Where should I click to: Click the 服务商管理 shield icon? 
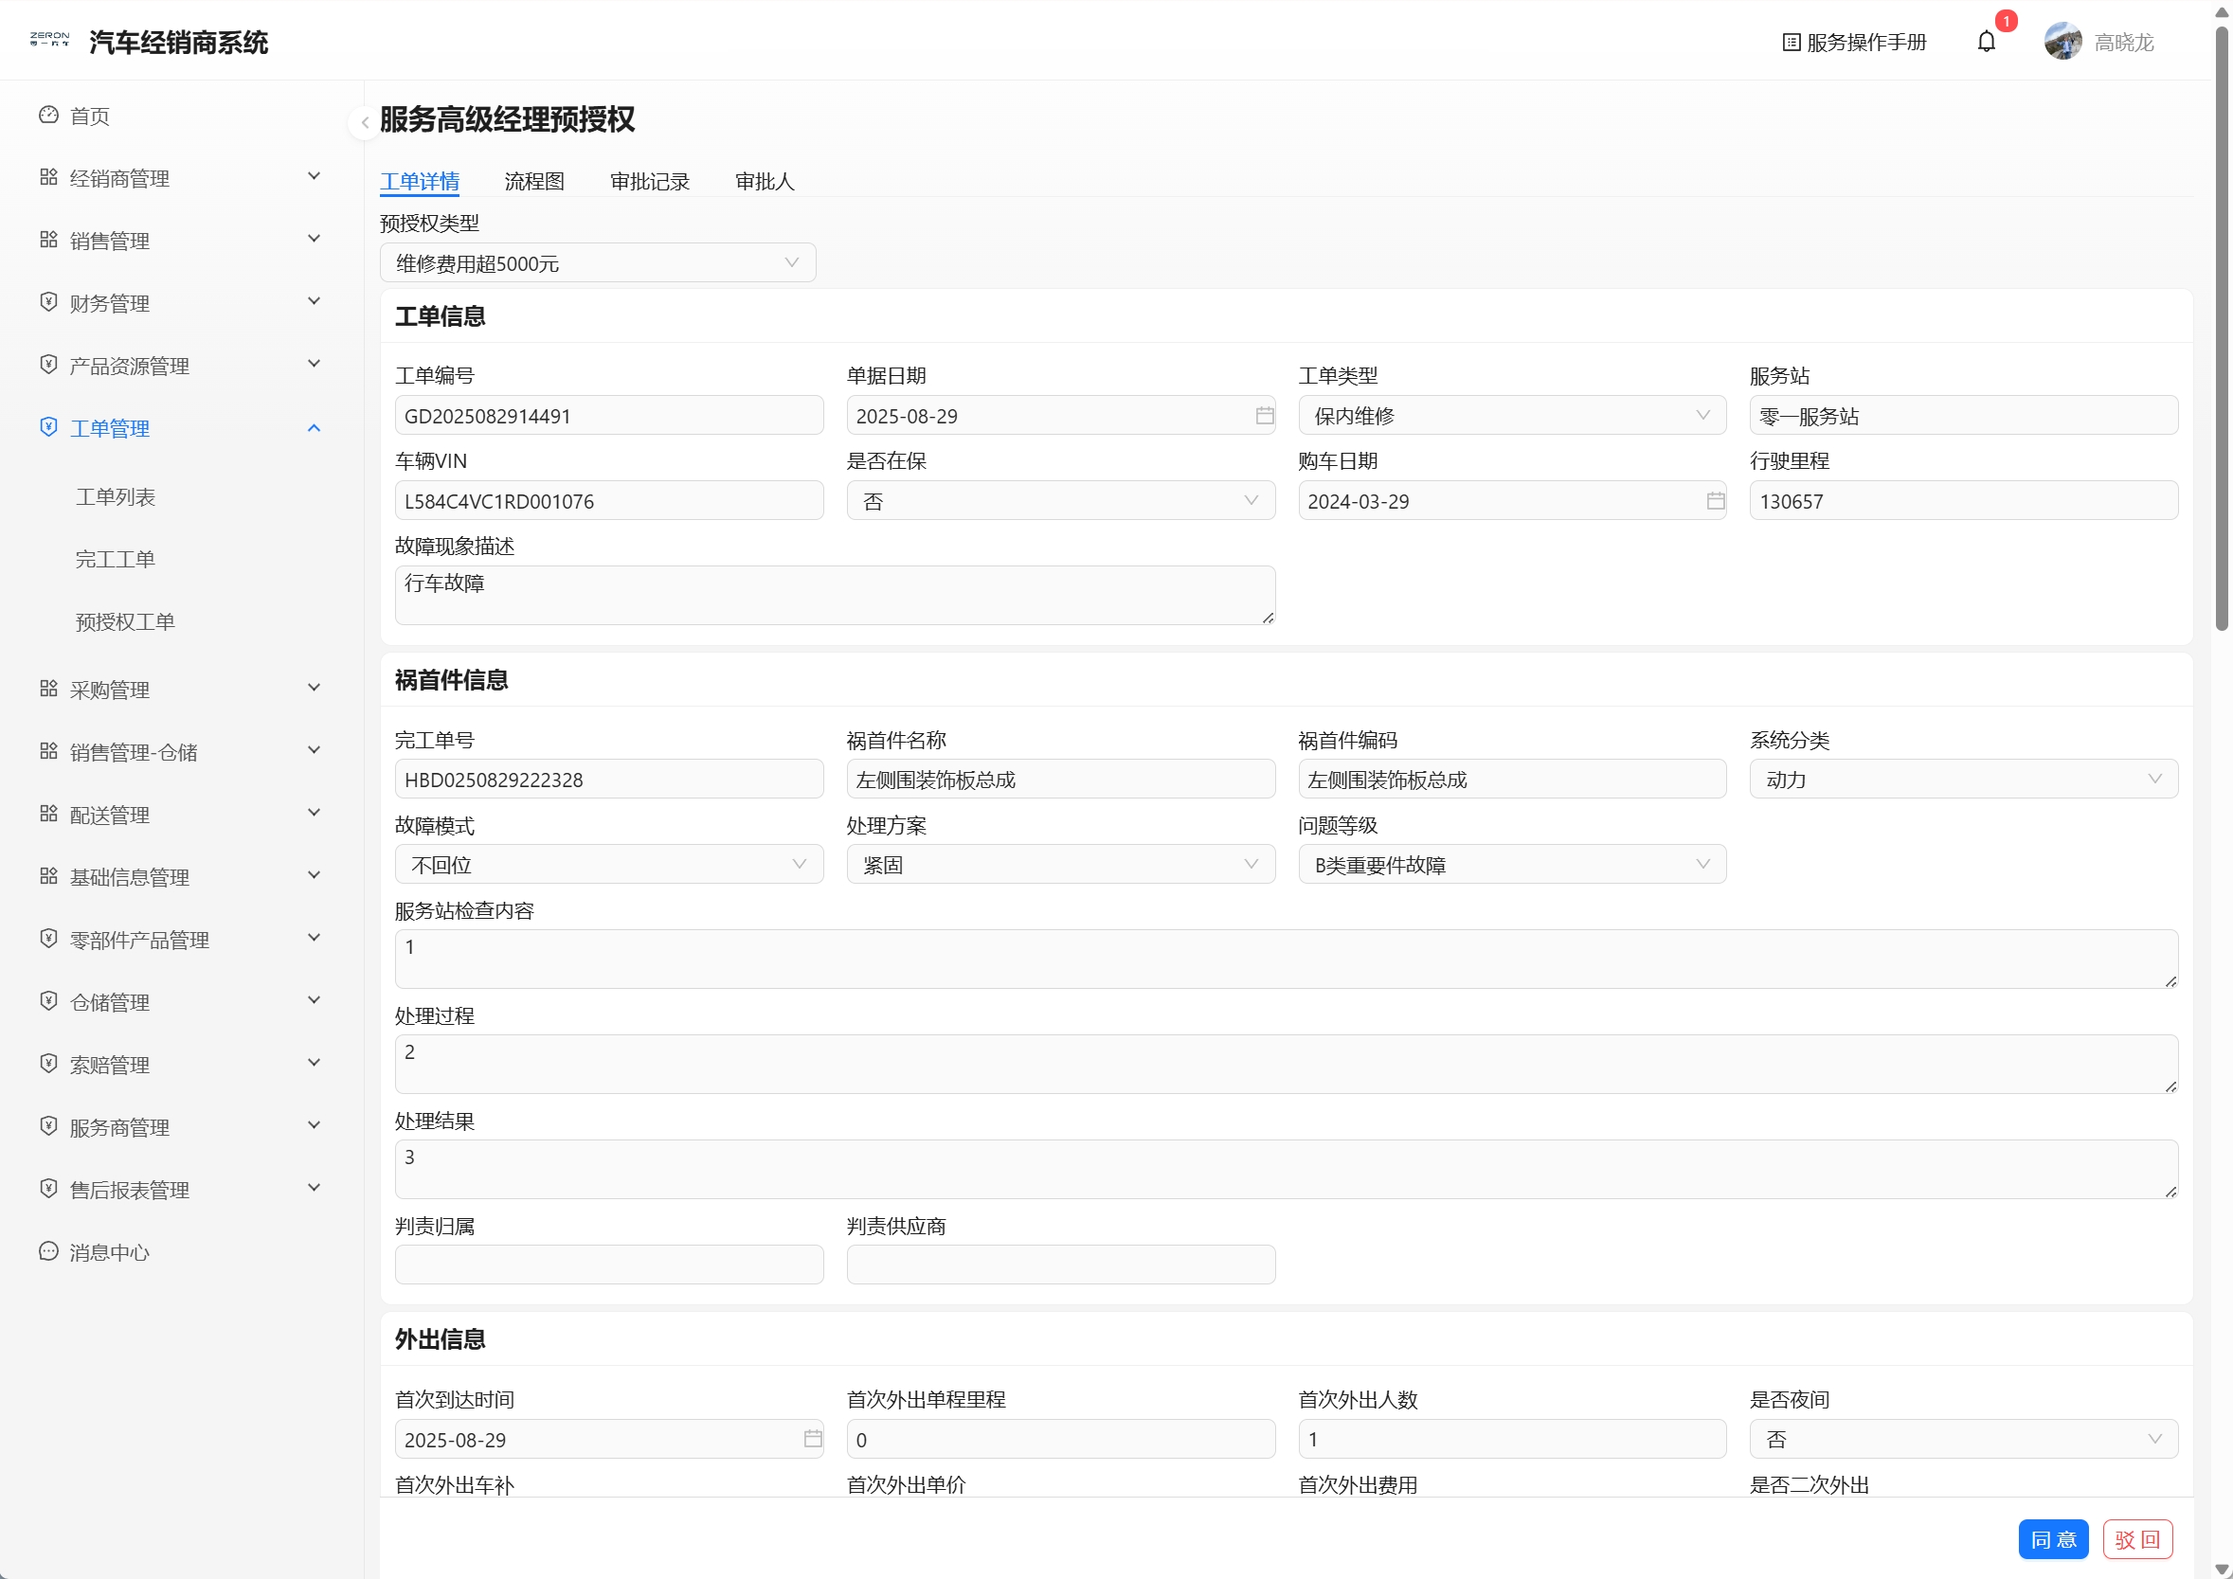(x=48, y=1126)
